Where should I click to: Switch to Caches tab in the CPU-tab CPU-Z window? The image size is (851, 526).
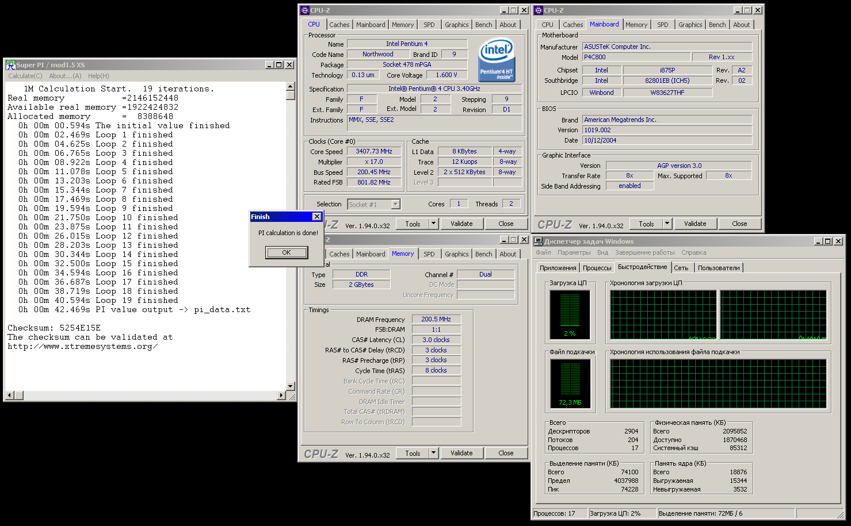pos(339,25)
